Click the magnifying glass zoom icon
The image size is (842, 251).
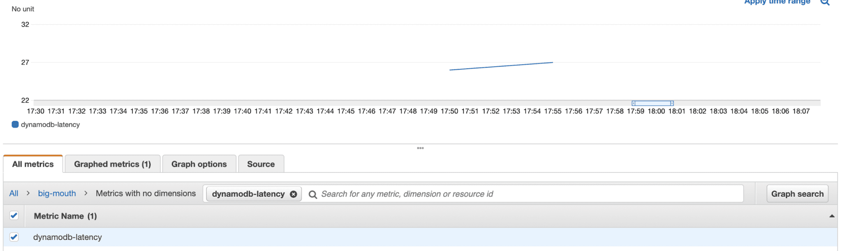pos(825,2)
